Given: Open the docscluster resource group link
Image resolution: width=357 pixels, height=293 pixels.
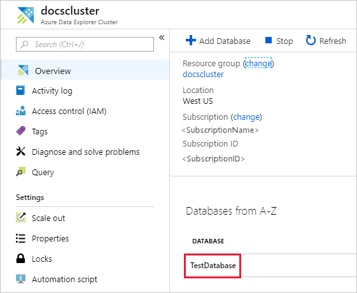Looking at the screenshot, I should (203, 75).
